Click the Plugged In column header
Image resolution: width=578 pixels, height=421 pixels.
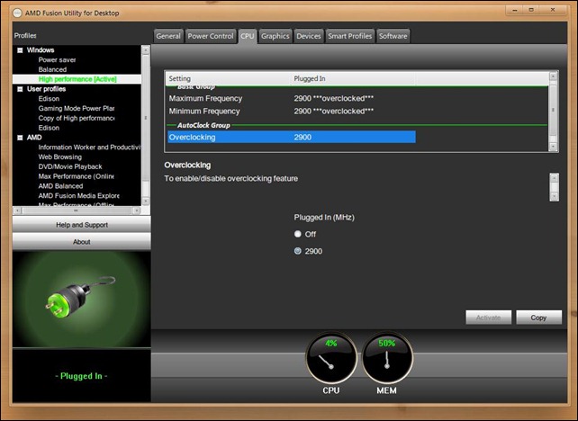pos(353,78)
